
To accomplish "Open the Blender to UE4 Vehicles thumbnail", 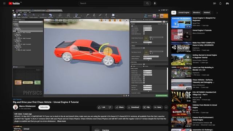I will tap(181, 110).
